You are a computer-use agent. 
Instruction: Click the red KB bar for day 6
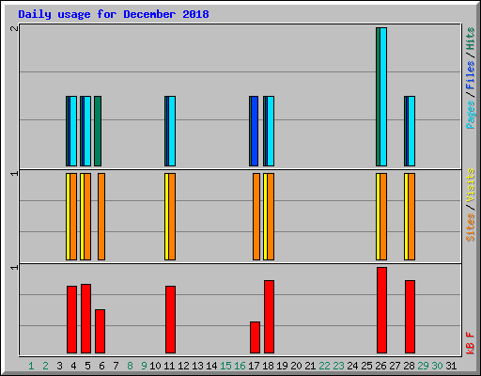pyautogui.click(x=100, y=331)
